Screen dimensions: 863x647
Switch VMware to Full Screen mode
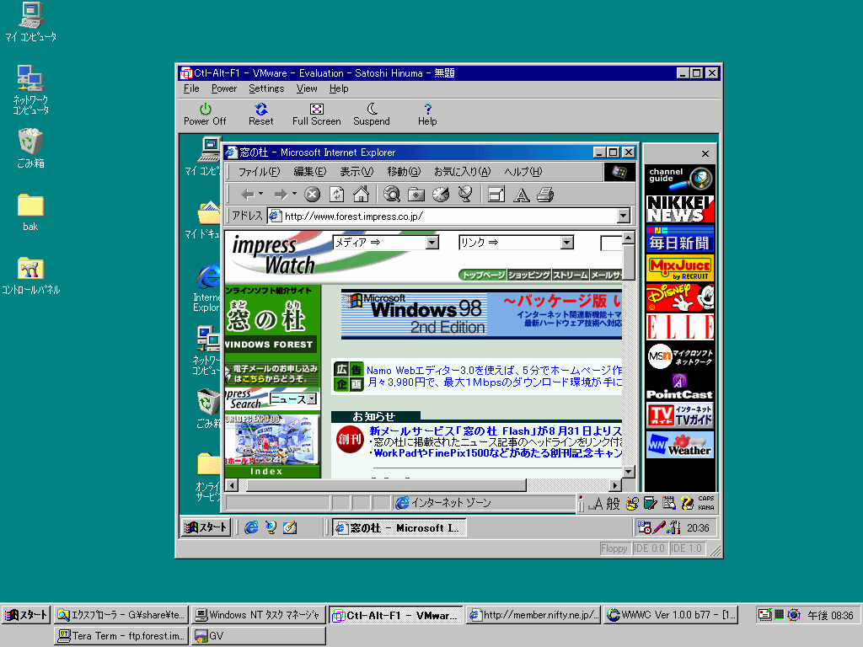coord(317,115)
